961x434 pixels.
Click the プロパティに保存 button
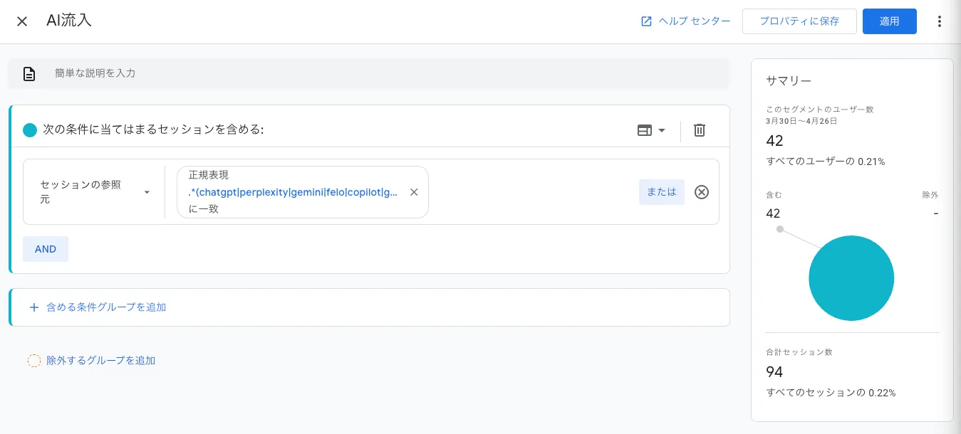coord(799,21)
